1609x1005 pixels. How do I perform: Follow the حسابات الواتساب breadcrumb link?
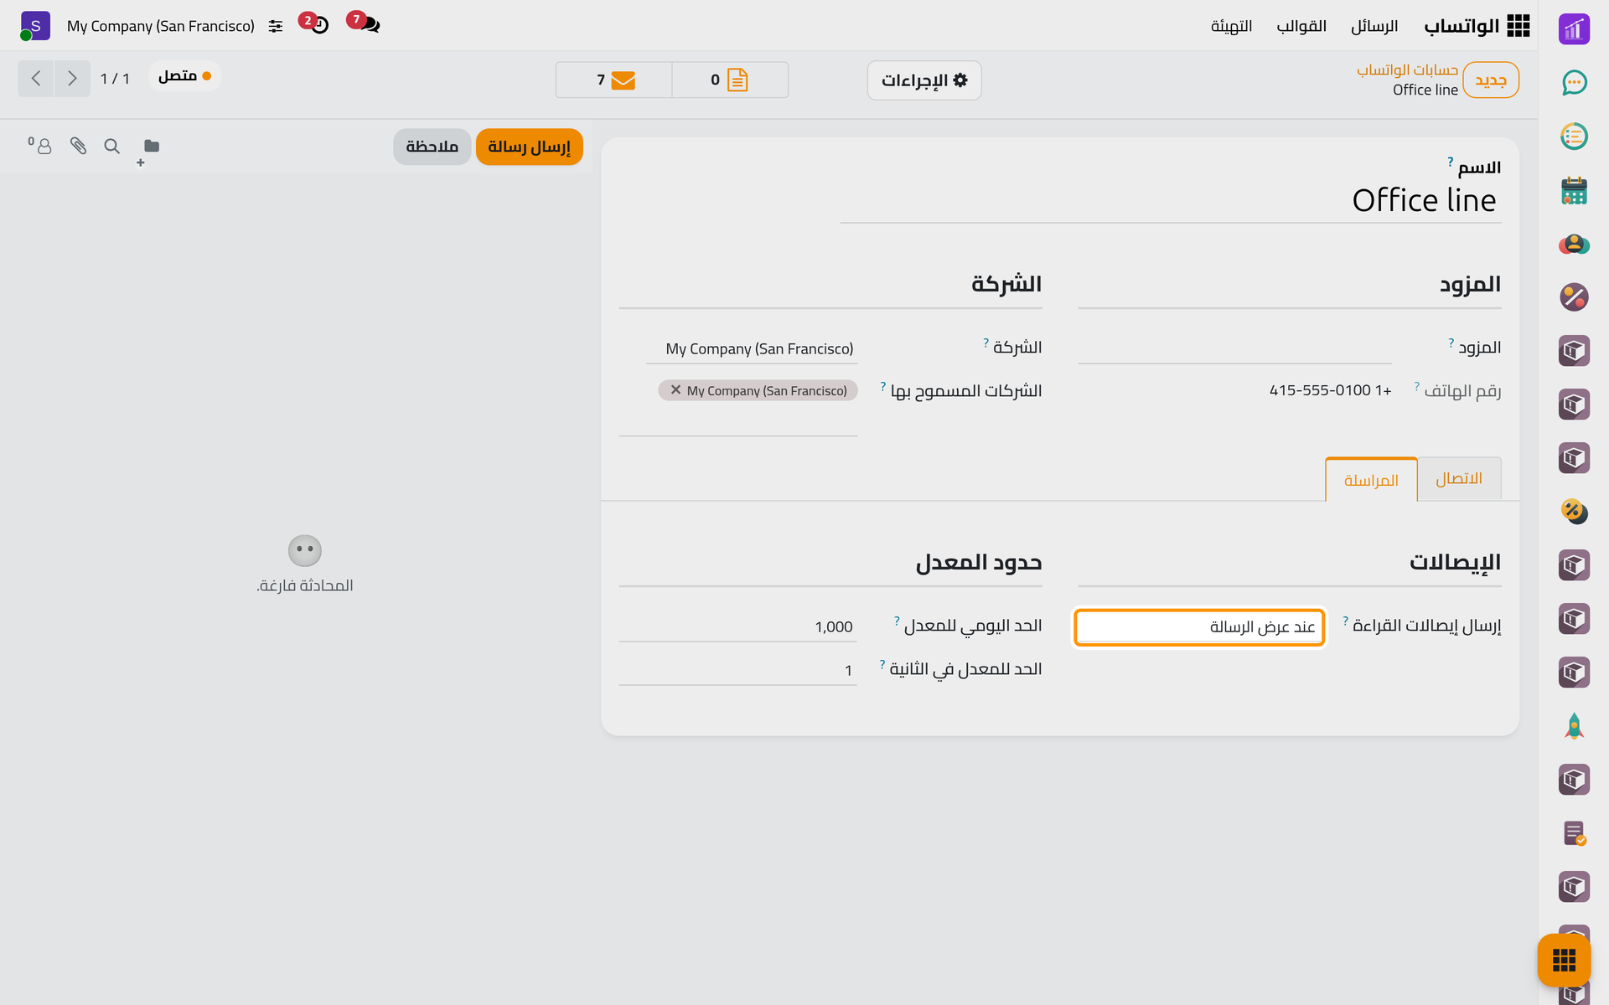click(1407, 70)
